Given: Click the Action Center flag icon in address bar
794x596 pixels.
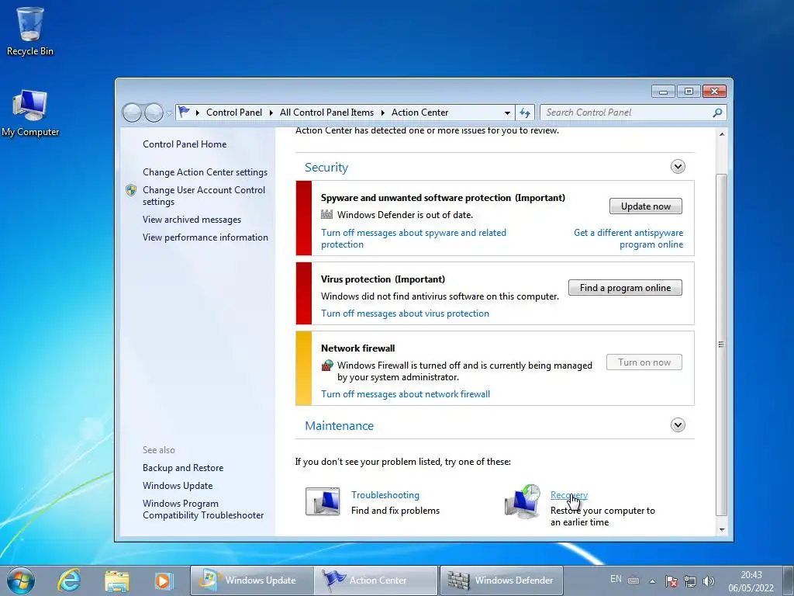Looking at the screenshot, I should point(185,112).
